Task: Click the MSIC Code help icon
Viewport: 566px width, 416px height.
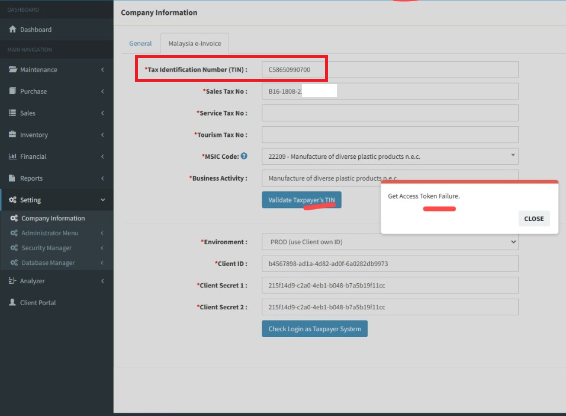Action: 244,156
